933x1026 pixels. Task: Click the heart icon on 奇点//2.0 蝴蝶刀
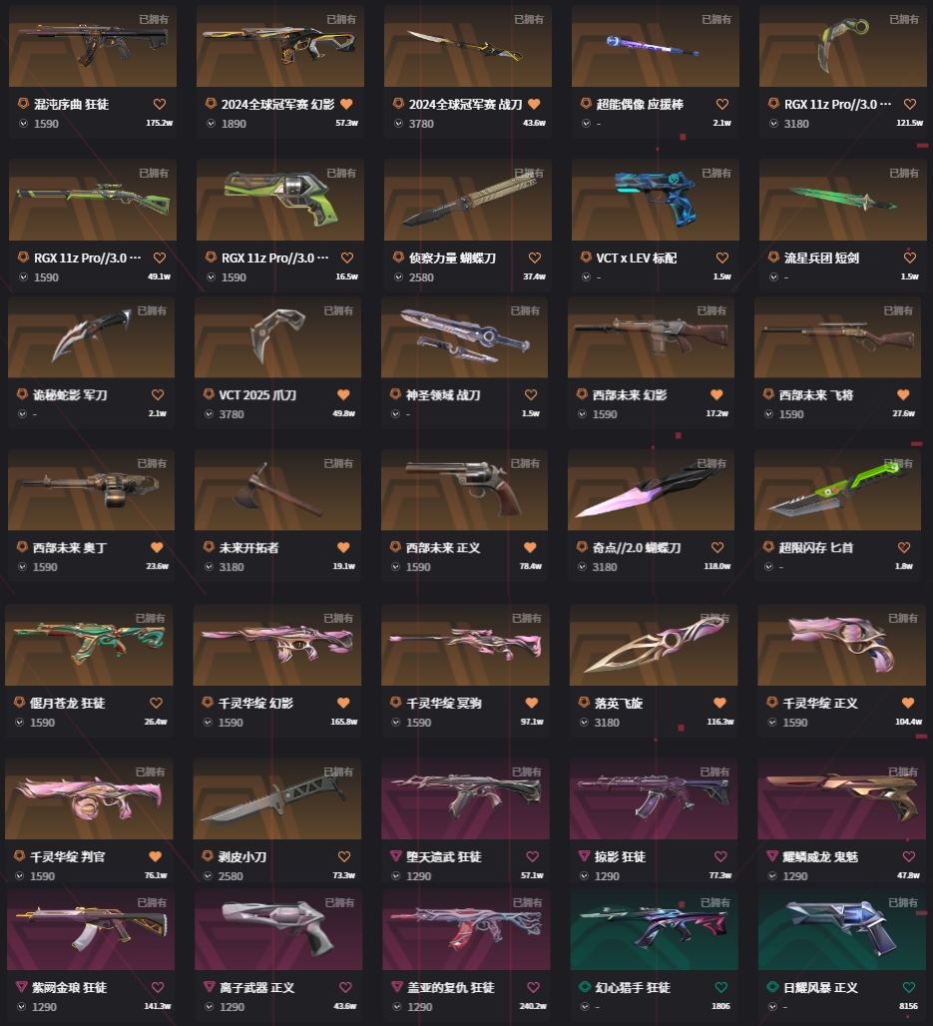(x=717, y=548)
